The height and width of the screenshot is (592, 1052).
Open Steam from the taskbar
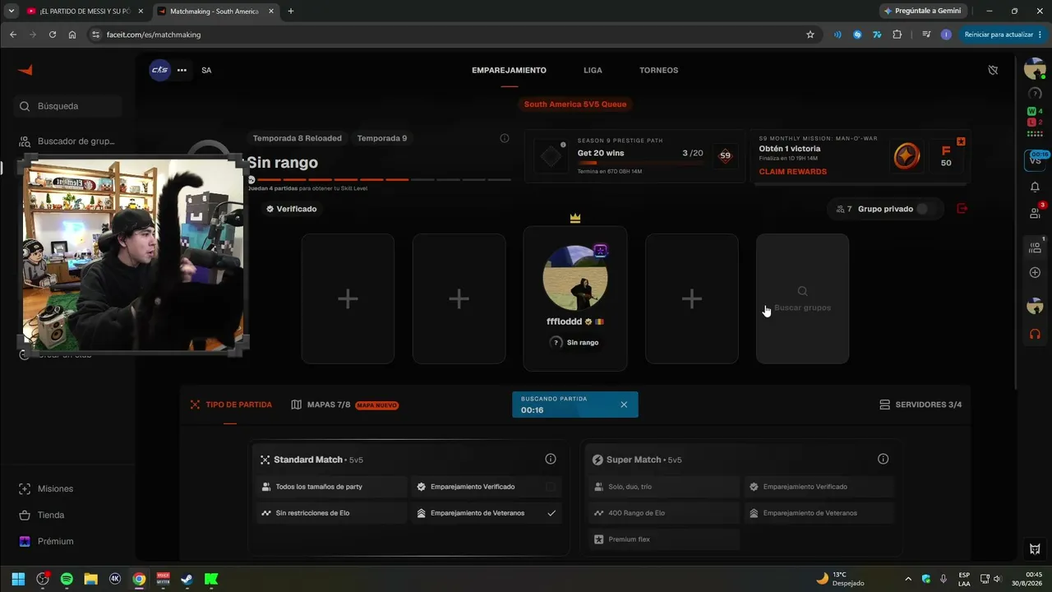(x=187, y=579)
